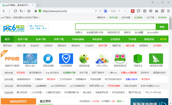Open TV市场 in the nav bar

(132, 39)
